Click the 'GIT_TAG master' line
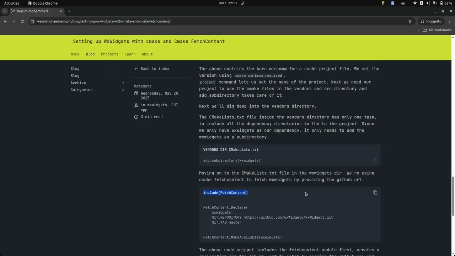Viewport: 455px width, 256px height. click(x=226, y=222)
